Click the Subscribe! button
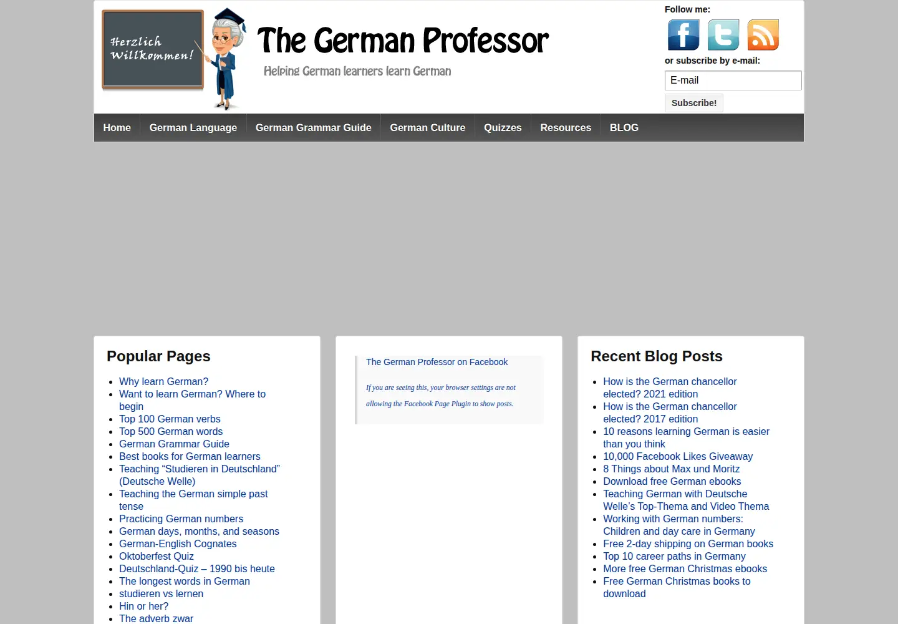This screenshot has height=624, width=898. pos(694,103)
